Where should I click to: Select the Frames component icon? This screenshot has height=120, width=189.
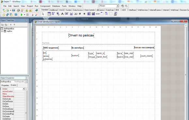[x=49, y=14]
